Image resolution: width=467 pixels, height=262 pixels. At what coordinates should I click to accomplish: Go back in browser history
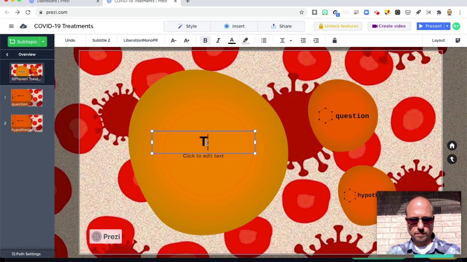[x=7, y=12]
